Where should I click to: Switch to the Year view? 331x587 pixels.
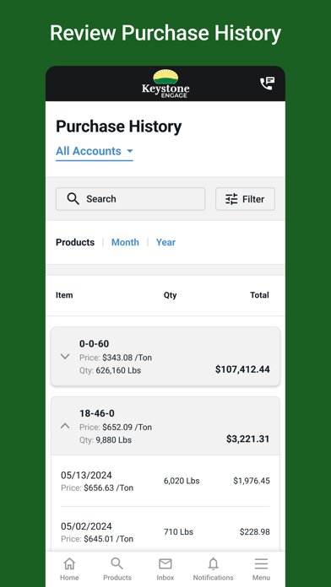[165, 242]
